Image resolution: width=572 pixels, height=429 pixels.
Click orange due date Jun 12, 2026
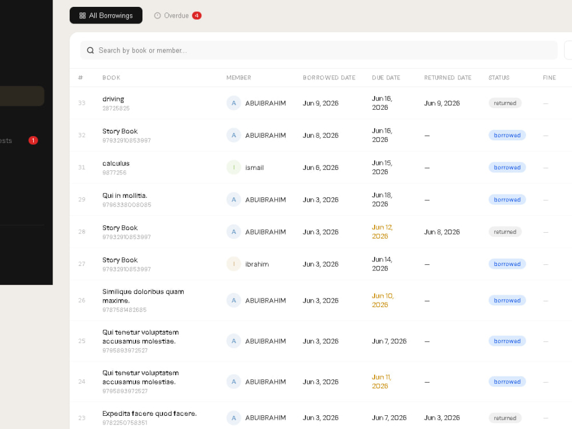[382, 232]
